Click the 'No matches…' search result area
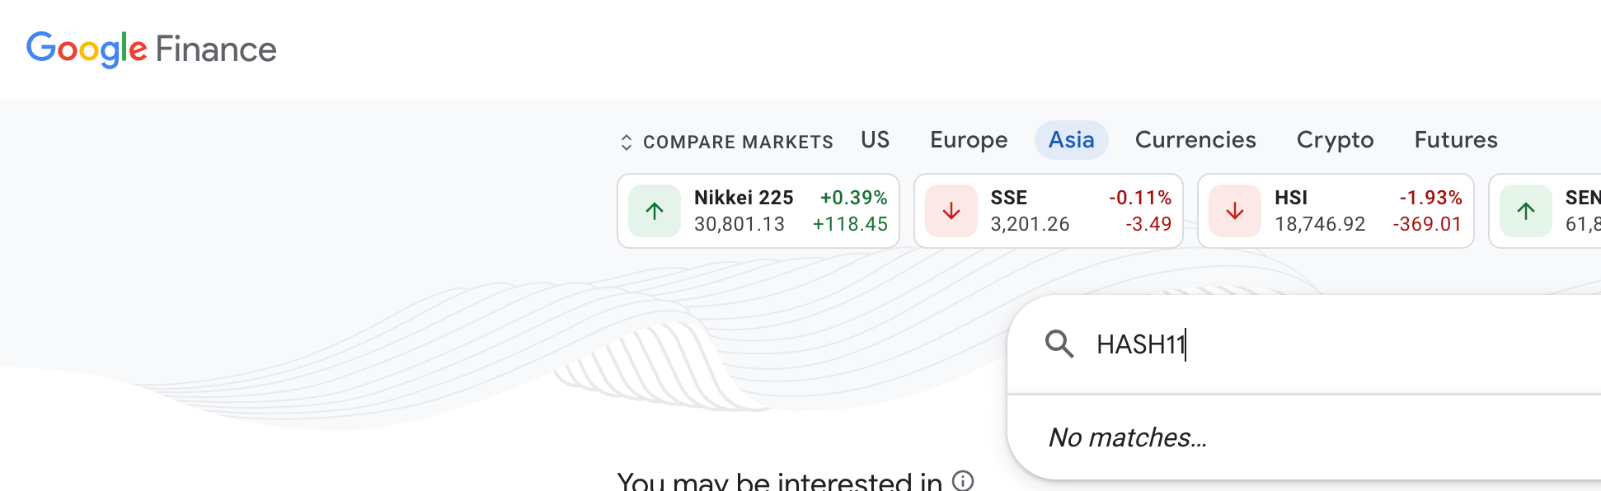This screenshot has width=1601, height=491. [1129, 437]
